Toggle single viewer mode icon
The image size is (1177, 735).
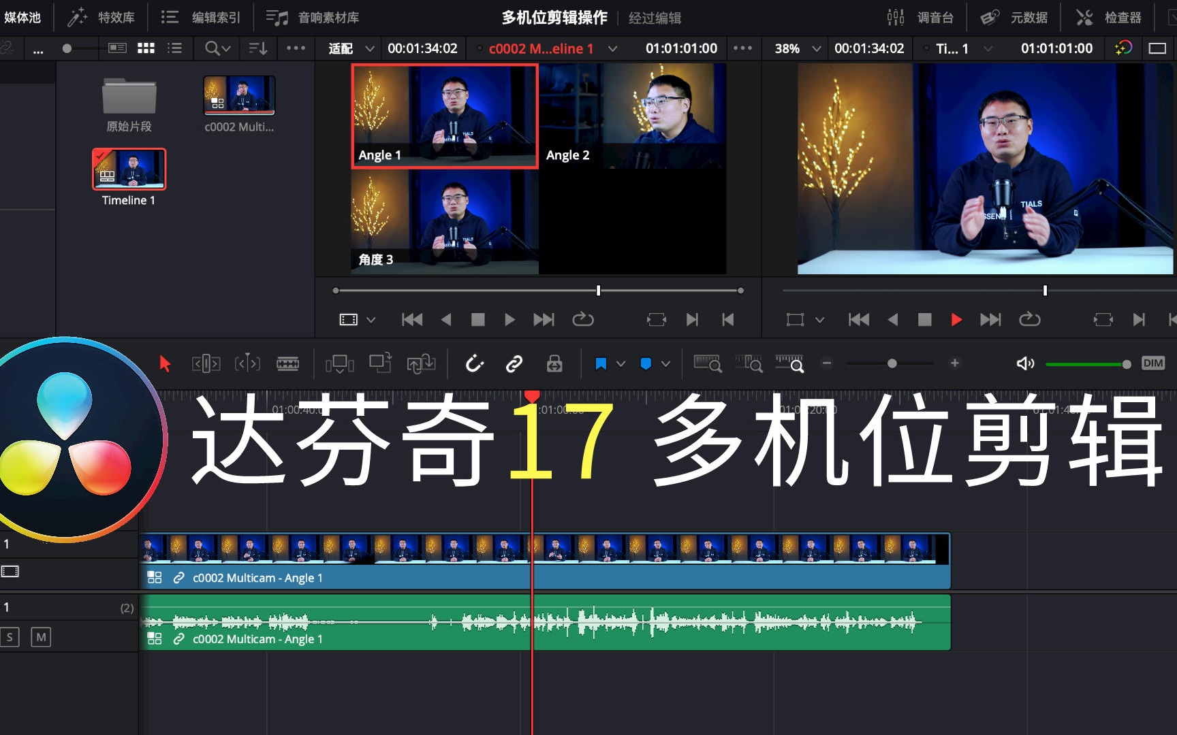pos(1157,48)
